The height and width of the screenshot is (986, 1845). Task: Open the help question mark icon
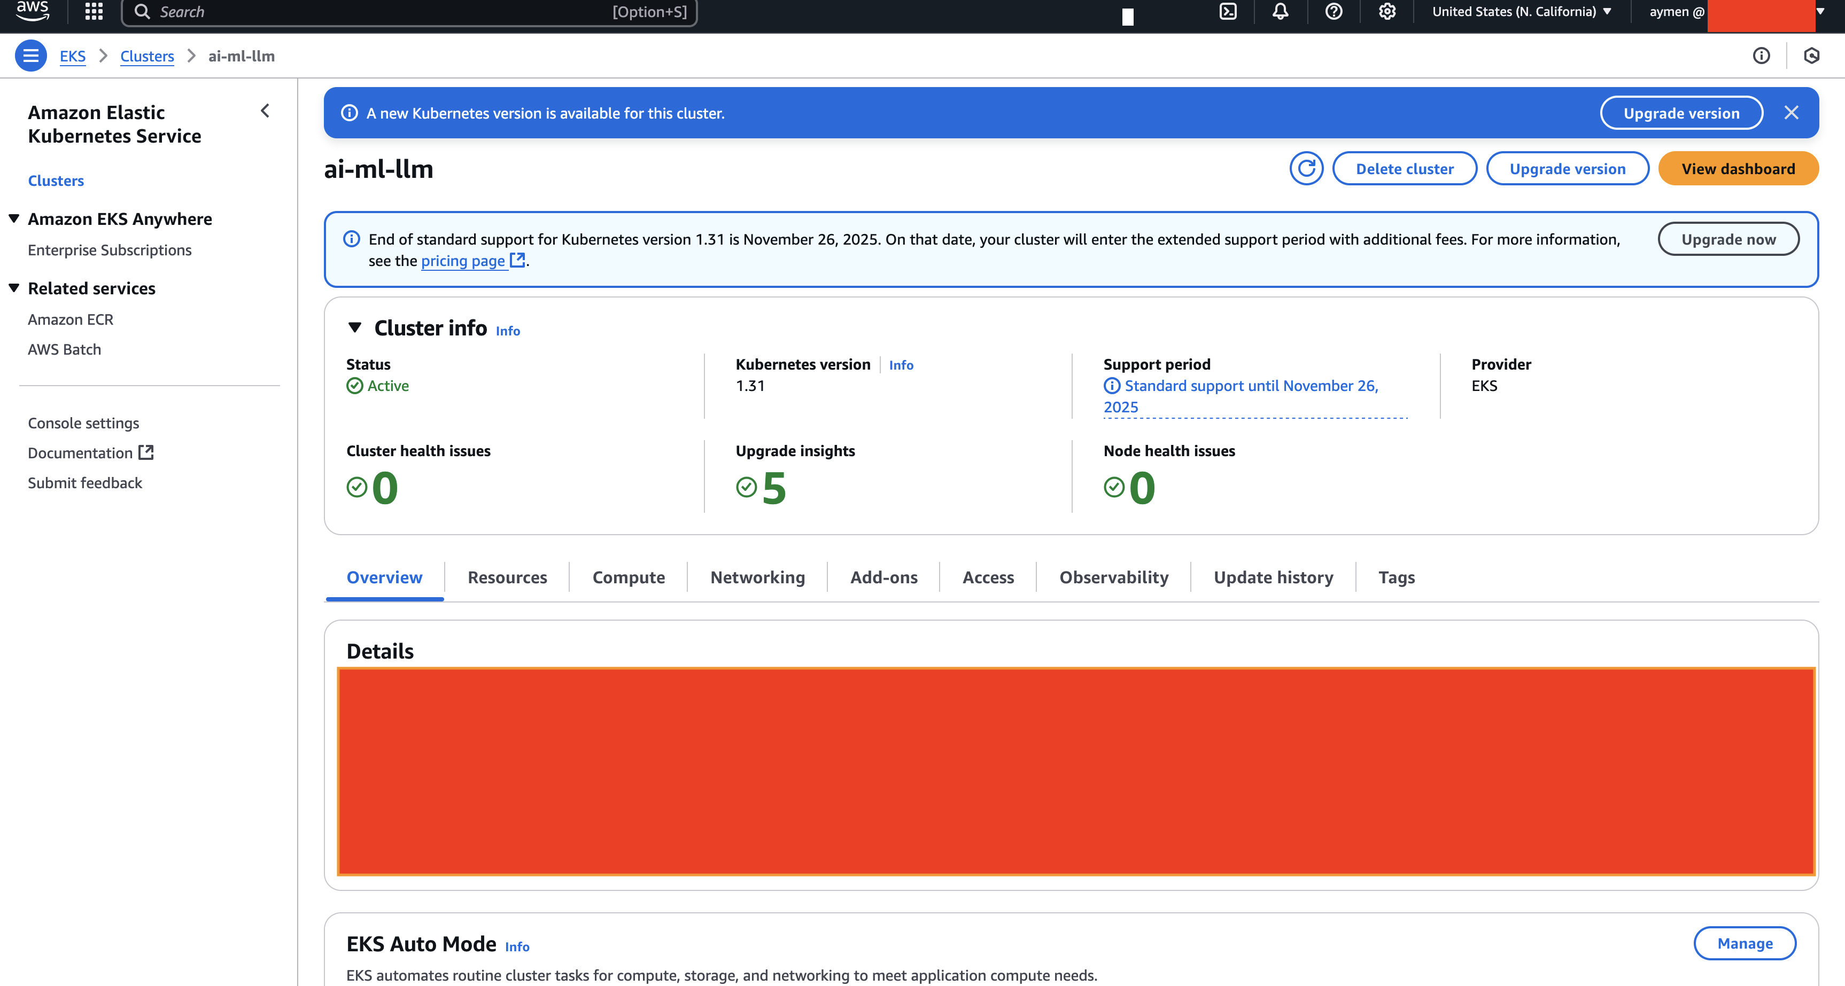tap(1334, 11)
